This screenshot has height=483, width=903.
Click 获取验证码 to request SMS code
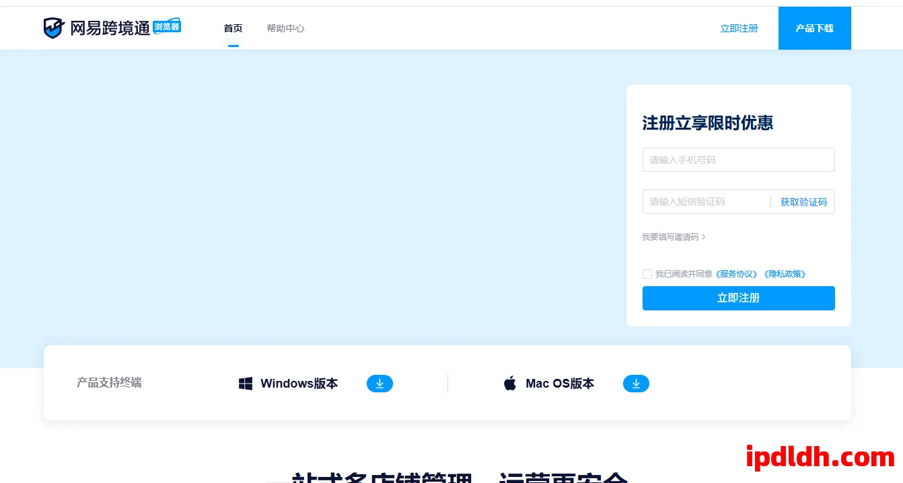[x=803, y=202]
